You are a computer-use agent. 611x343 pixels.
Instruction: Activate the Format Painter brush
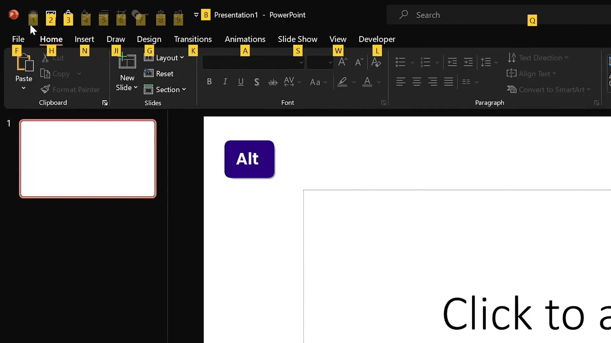[x=45, y=89]
